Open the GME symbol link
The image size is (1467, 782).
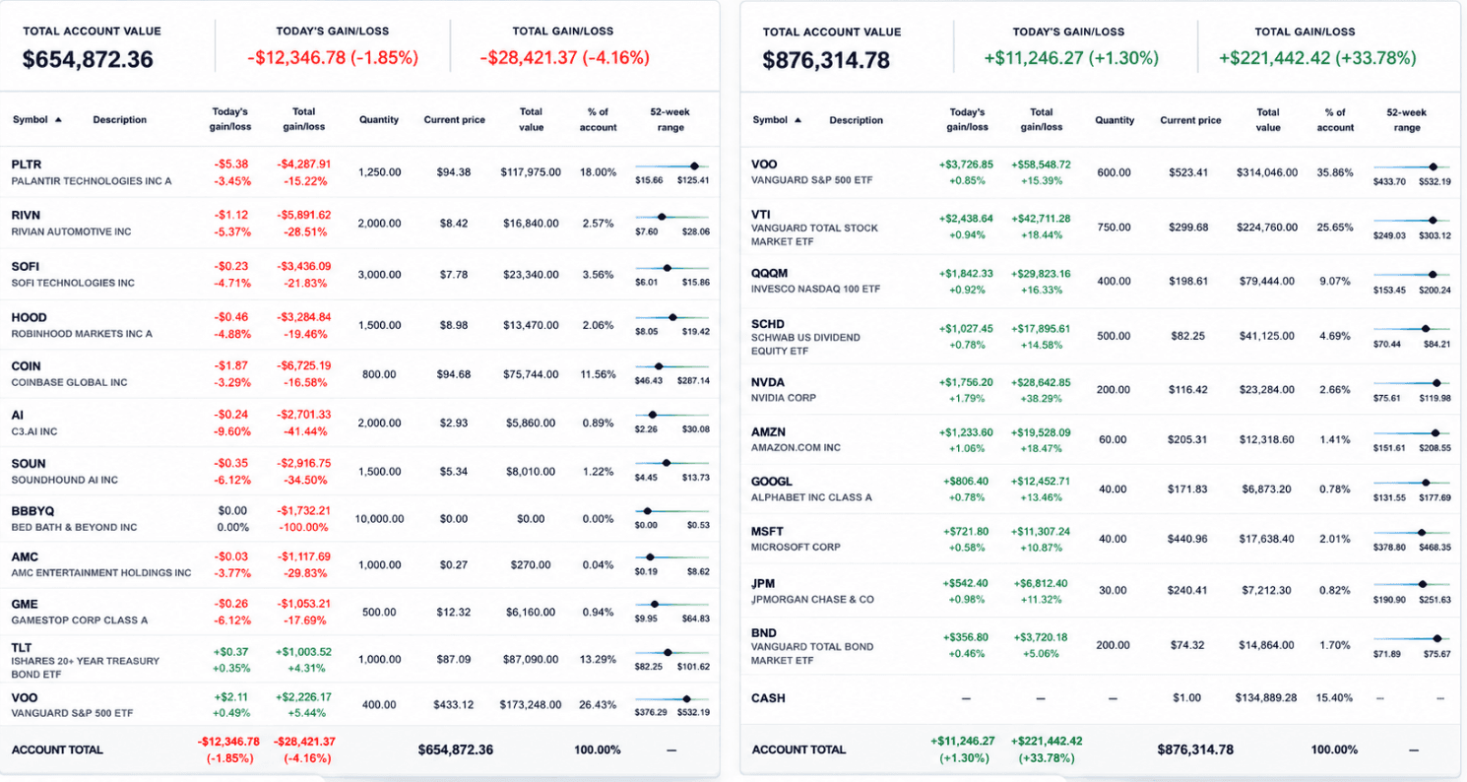(x=25, y=604)
